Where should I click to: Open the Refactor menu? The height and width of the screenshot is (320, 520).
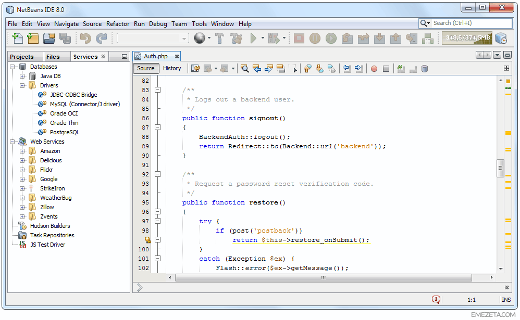point(118,24)
